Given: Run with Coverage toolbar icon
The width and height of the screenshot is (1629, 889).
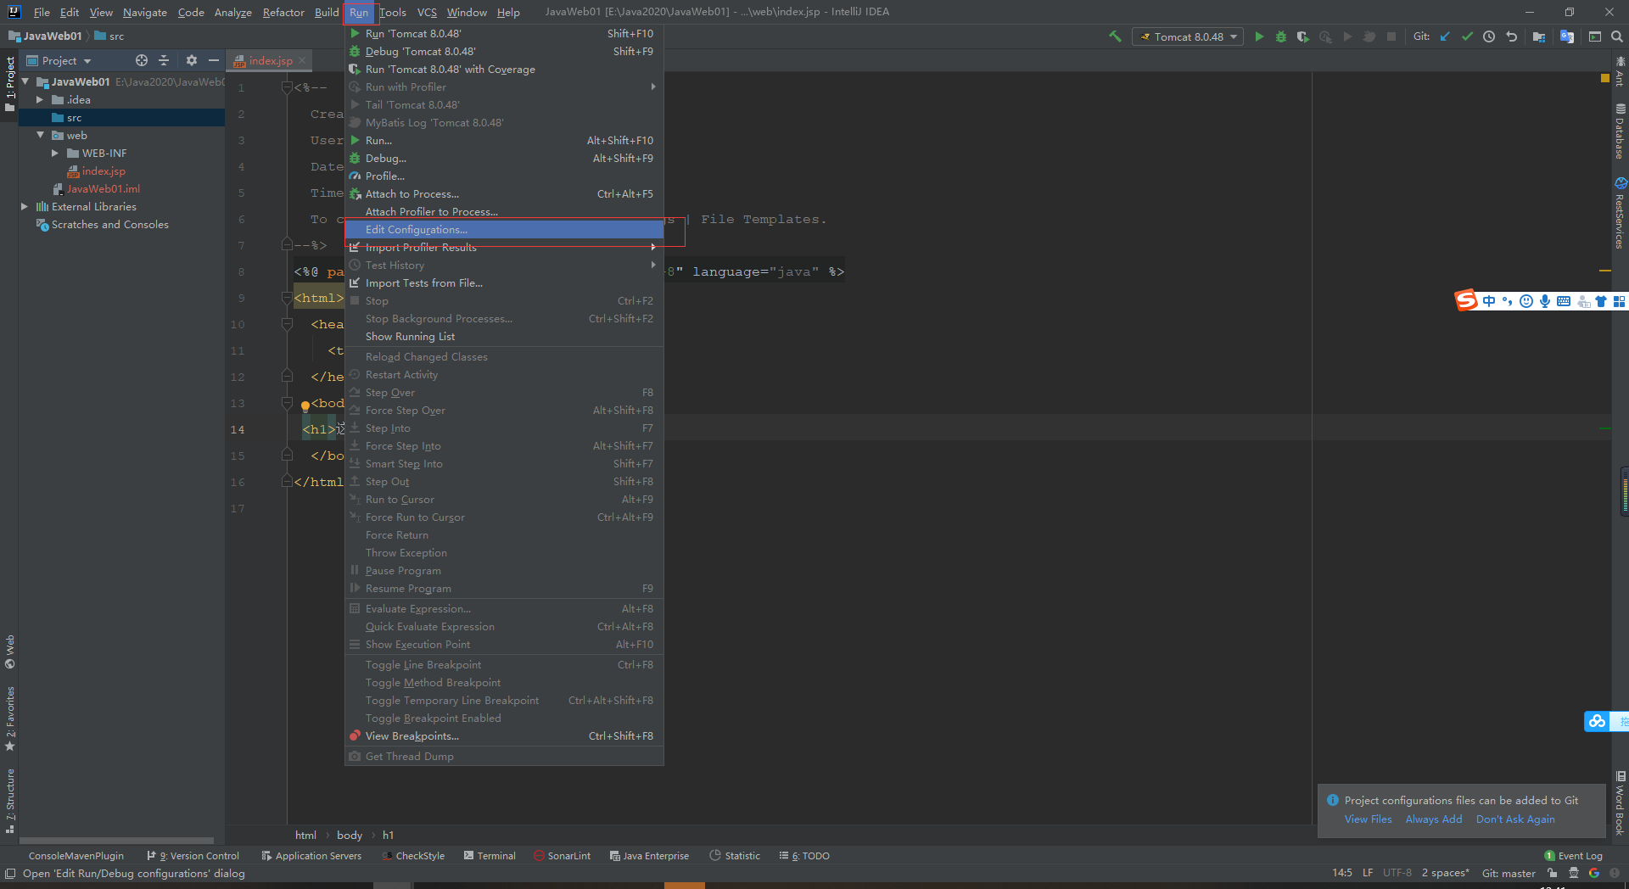Looking at the screenshot, I should pyautogui.click(x=1303, y=36).
